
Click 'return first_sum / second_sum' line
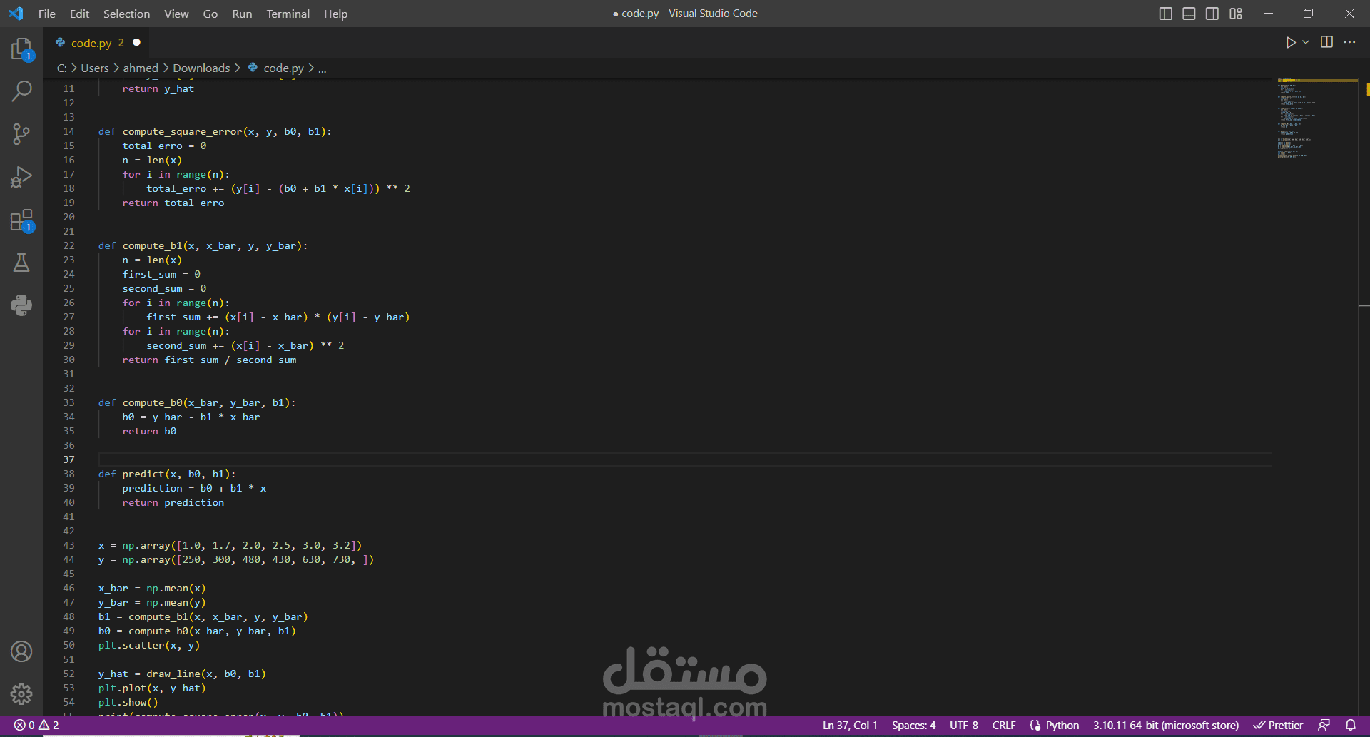point(209,360)
